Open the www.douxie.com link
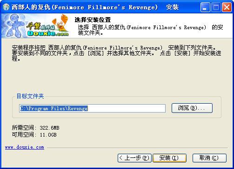This screenshot has height=169, width=234. [x=25, y=147]
